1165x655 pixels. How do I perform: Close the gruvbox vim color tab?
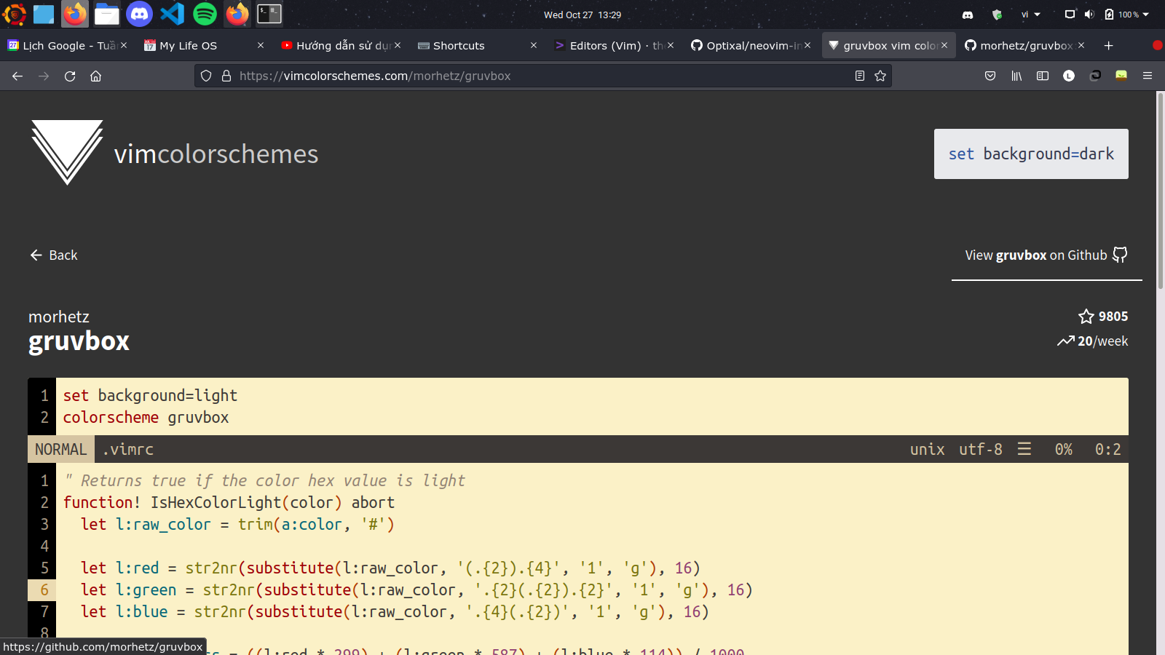(x=944, y=45)
